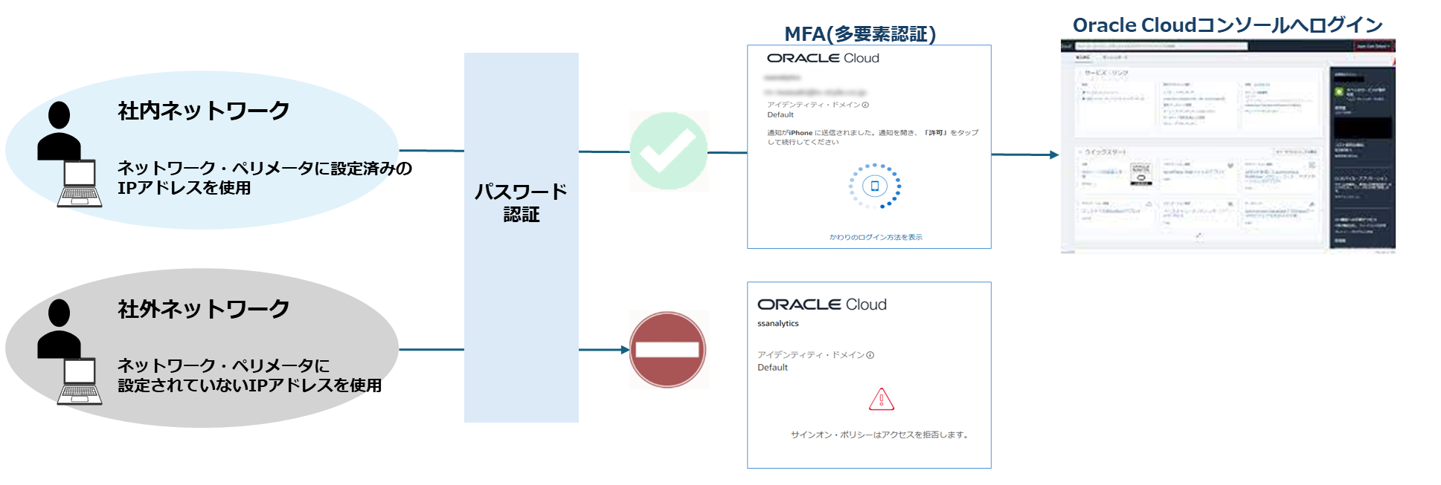1441x485 pixels.
Task: Click the ORACLE Cloud logo in the MFA panel
Action: pos(823,58)
